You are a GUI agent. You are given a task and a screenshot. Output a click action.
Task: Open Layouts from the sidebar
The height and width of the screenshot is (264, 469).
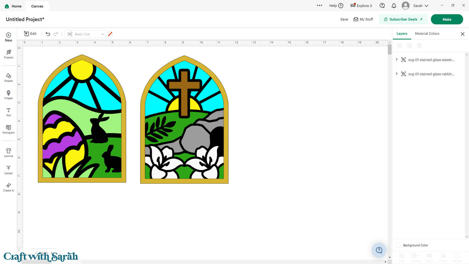click(x=8, y=153)
